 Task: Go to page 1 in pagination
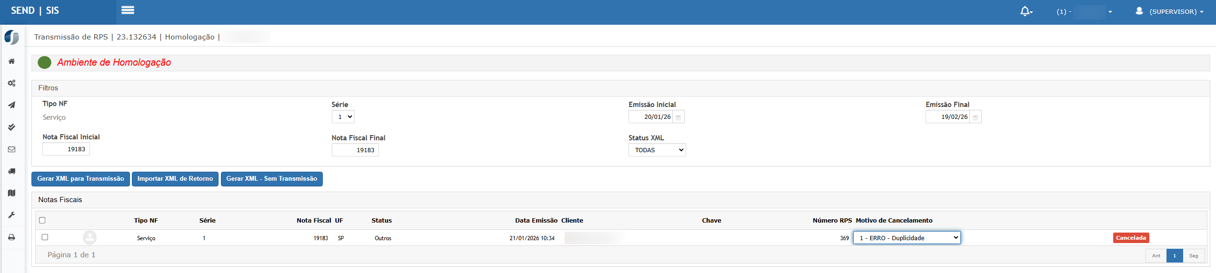tap(1174, 256)
